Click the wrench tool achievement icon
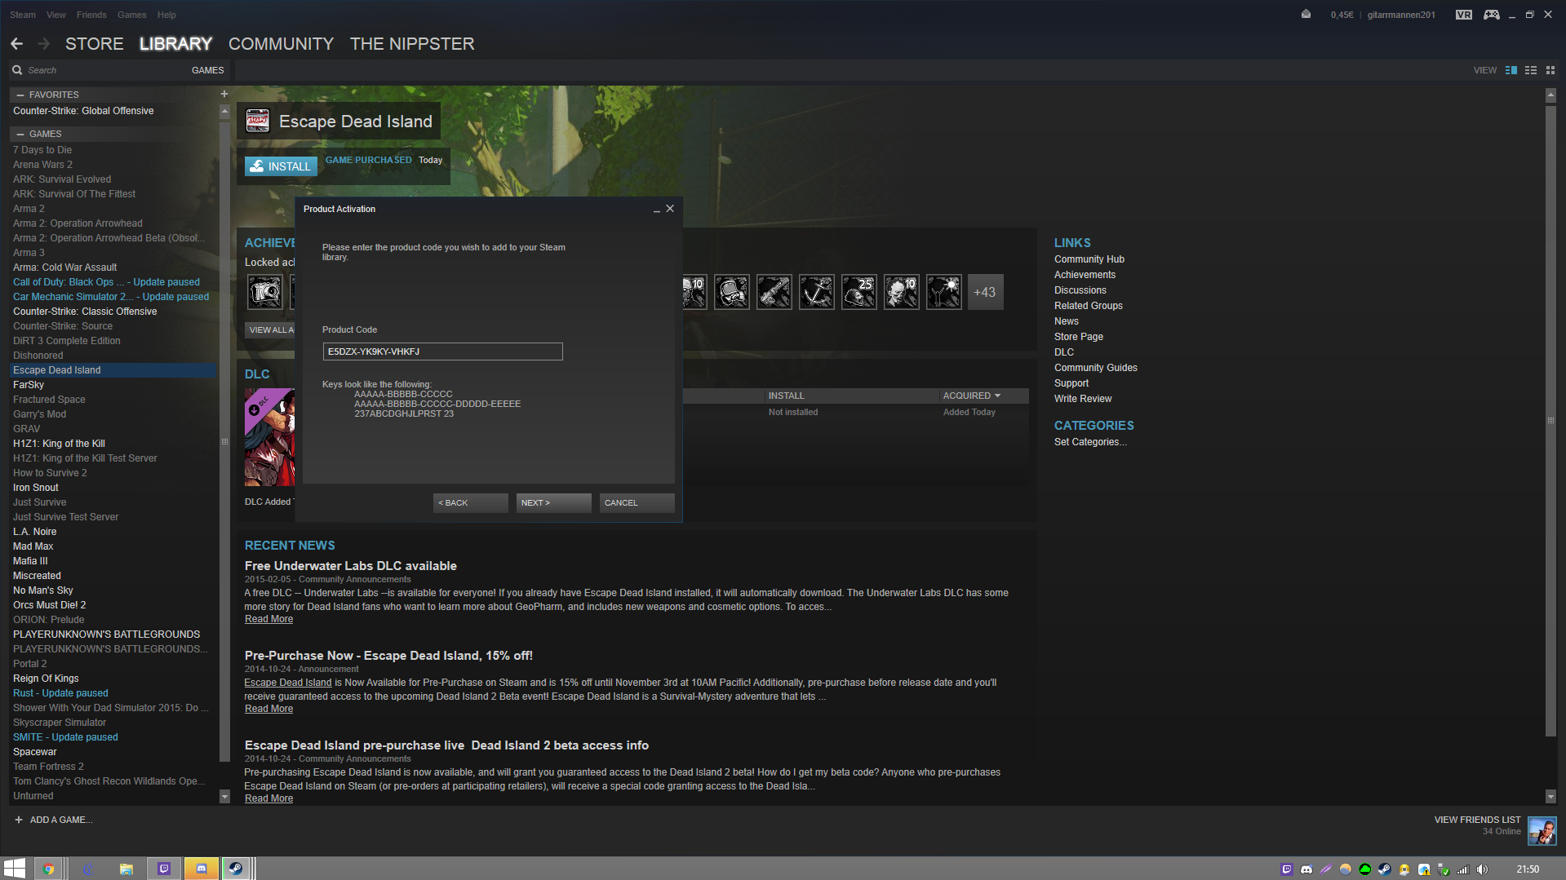This screenshot has height=880, width=1566. (x=774, y=292)
